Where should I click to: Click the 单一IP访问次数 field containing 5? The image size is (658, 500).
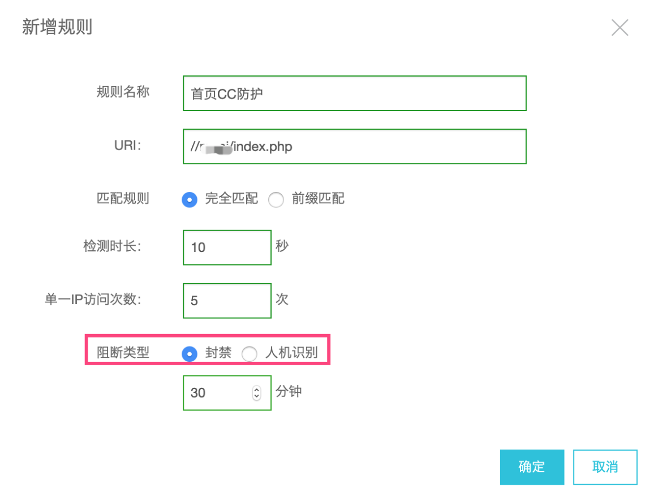(226, 300)
